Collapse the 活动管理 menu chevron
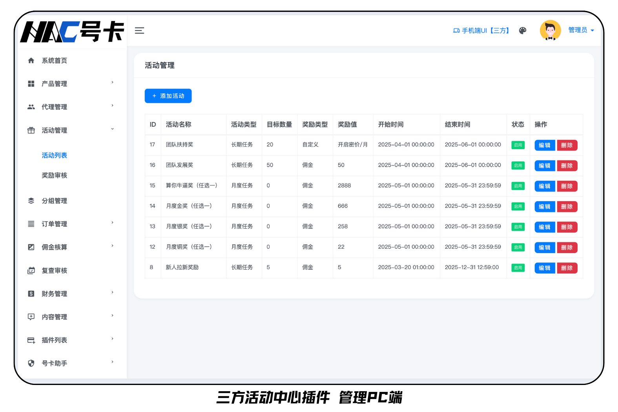This screenshot has height=412, width=618. pos(113,129)
